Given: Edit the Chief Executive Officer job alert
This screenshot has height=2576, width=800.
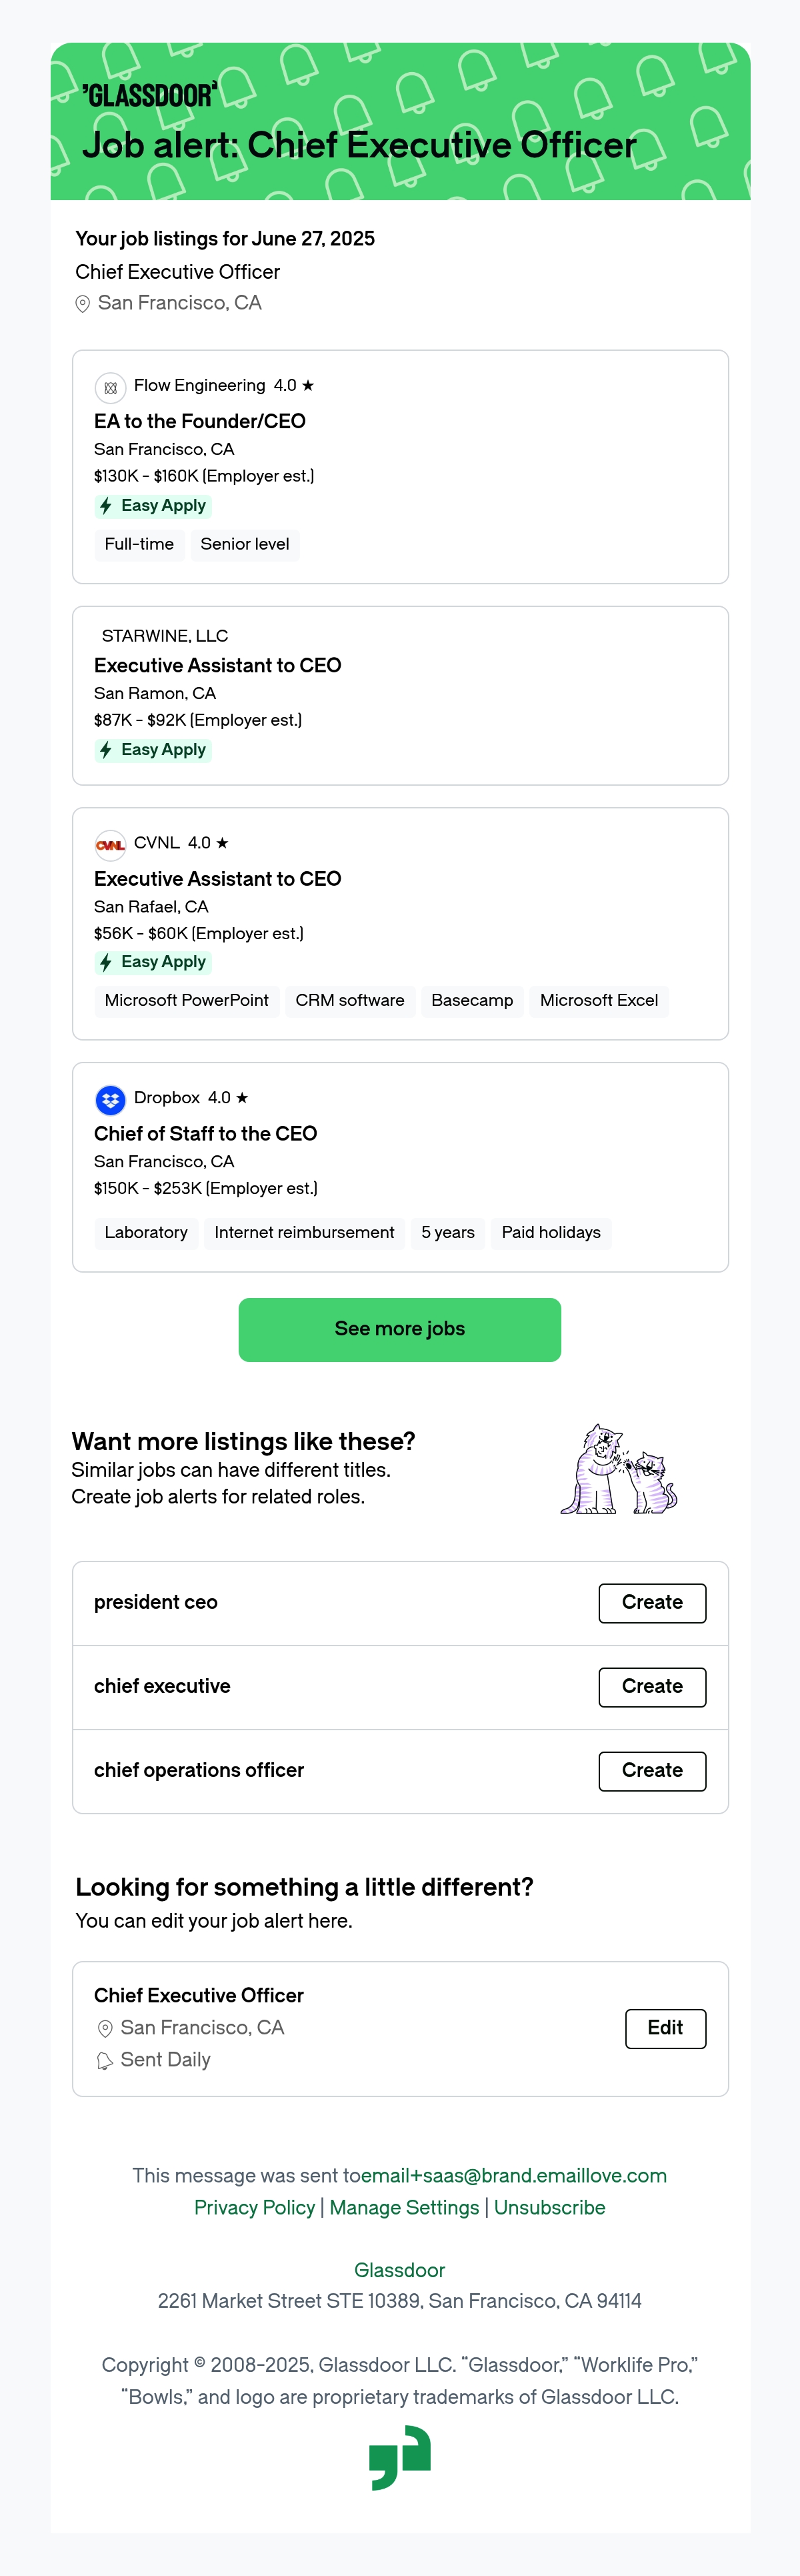Looking at the screenshot, I should click(x=665, y=2028).
